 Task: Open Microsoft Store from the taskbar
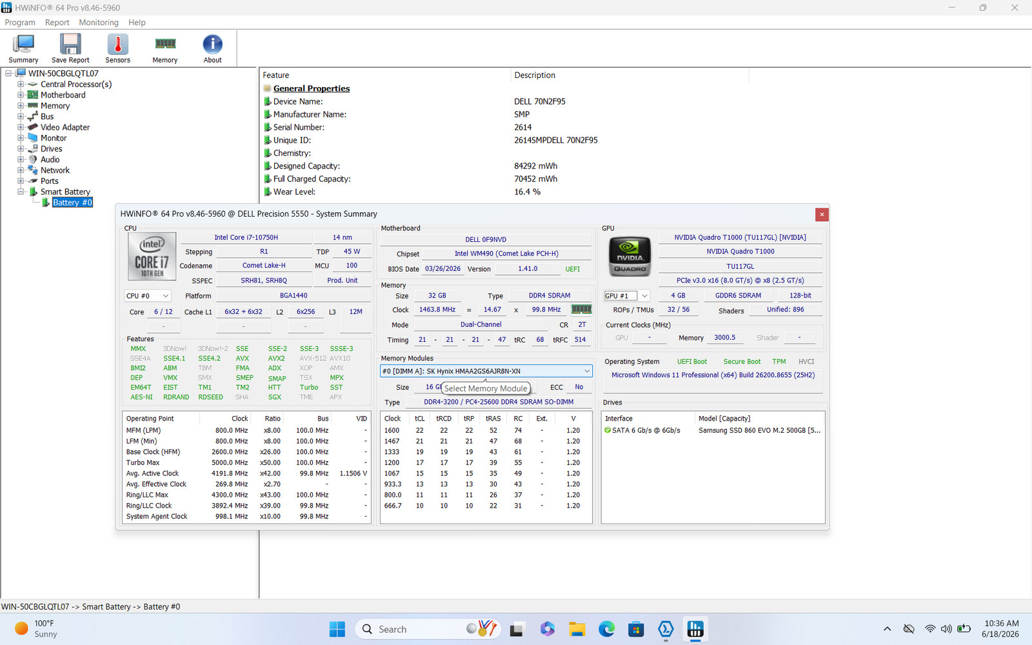[636, 630]
